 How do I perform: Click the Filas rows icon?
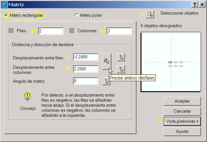[11, 30]
